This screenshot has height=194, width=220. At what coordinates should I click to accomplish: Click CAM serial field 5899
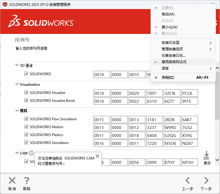[154, 162]
